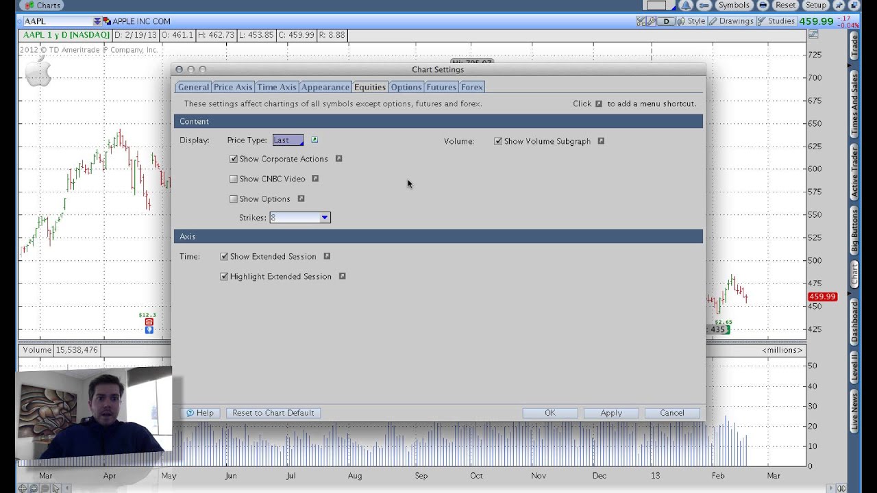The image size is (877, 493).
Task: Click shortcut icon next to Price Type
Action: [x=314, y=140]
